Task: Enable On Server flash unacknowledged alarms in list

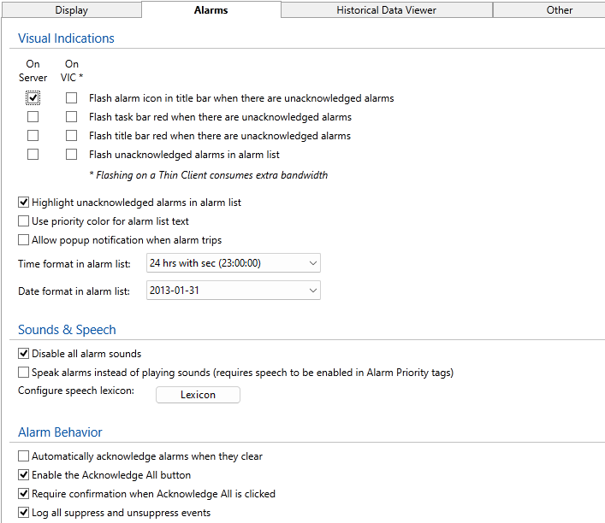Action: coord(33,155)
